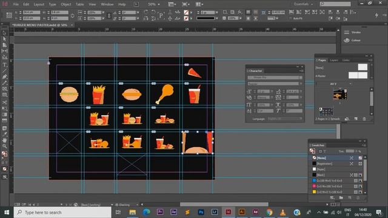The image size is (388, 218).
Task: Open the Colour panel icon
Action: point(347,41)
